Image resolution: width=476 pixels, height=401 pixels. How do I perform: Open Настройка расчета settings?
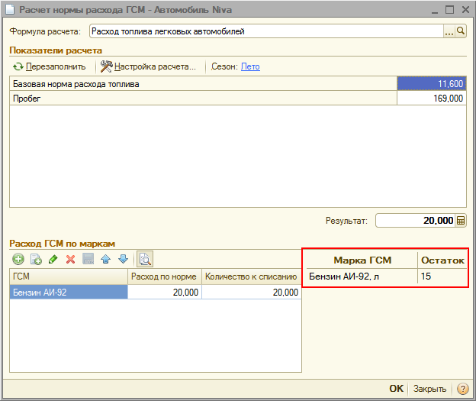148,66
